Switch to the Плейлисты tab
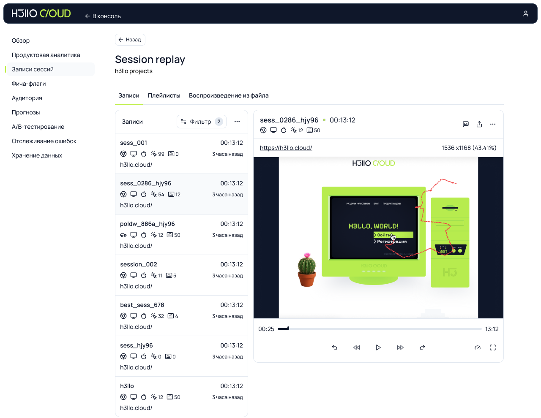The width and height of the screenshot is (541, 418). pyautogui.click(x=164, y=95)
